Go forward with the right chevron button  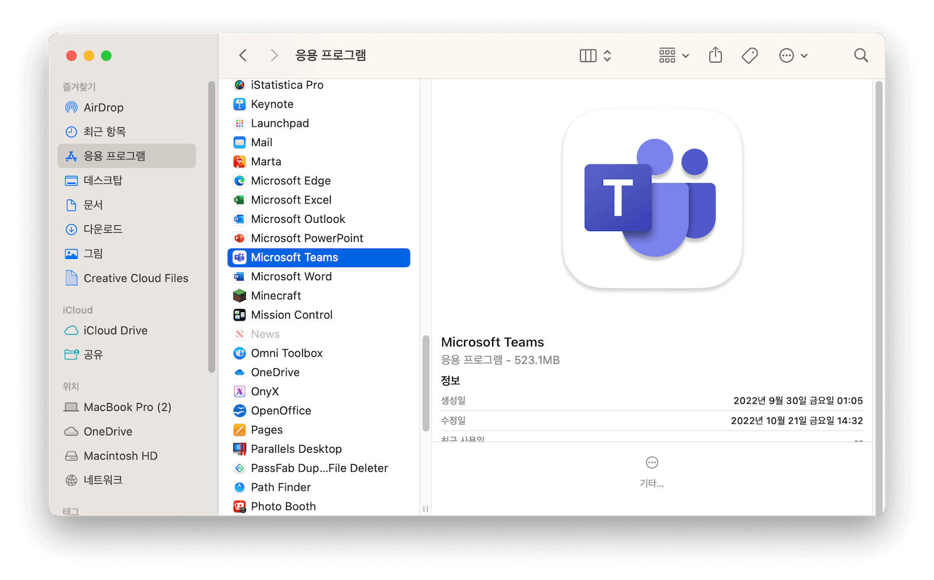coord(274,55)
